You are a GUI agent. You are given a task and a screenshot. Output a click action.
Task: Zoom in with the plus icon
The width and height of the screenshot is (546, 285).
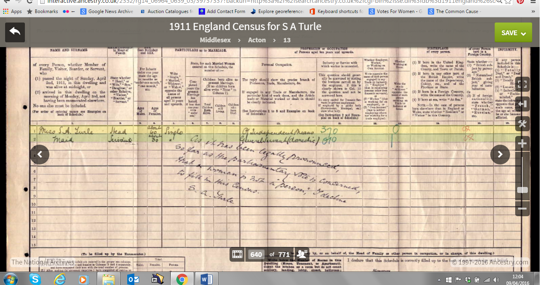coord(522,143)
